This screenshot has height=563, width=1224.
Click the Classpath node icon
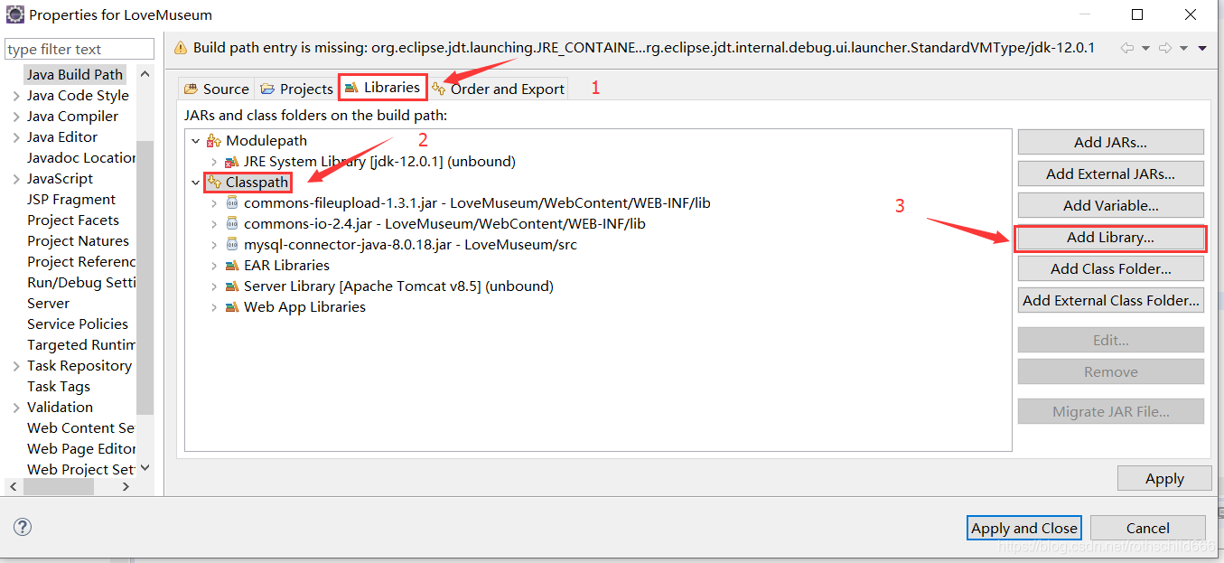pos(214,183)
